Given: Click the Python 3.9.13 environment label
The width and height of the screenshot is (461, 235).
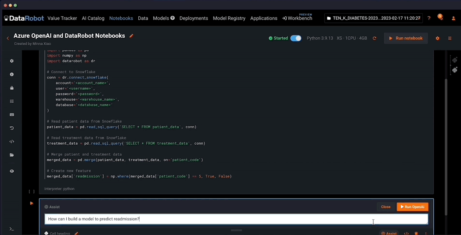Looking at the screenshot, I should [x=320, y=38].
